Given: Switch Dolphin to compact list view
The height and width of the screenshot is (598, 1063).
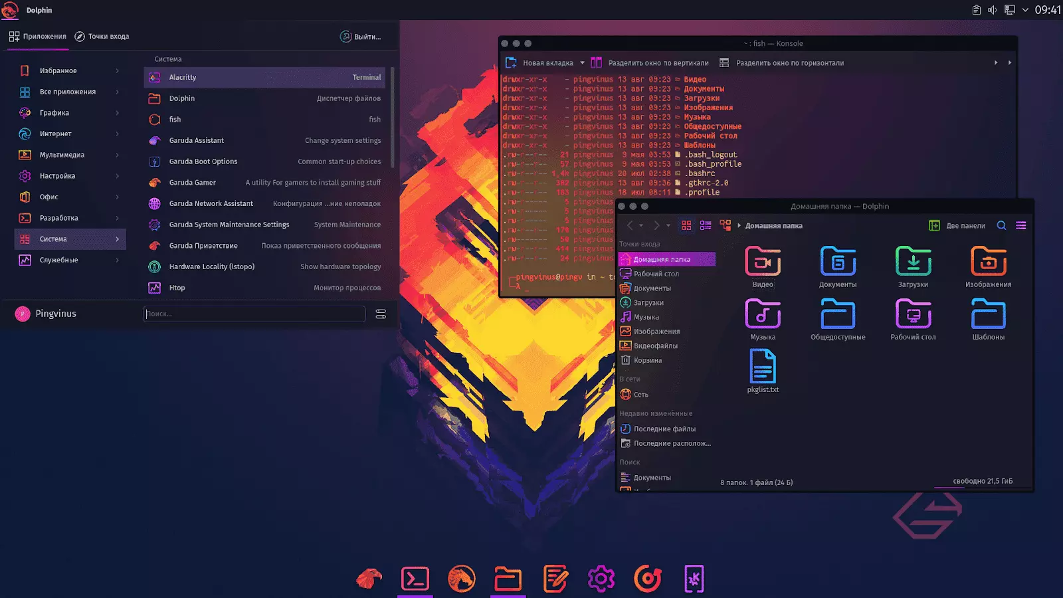Looking at the screenshot, I should point(706,225).
